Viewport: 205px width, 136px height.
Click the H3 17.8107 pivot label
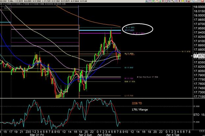(x=129, y=68)
